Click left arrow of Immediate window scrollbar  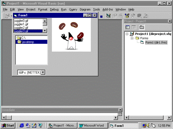coord(4,118)
